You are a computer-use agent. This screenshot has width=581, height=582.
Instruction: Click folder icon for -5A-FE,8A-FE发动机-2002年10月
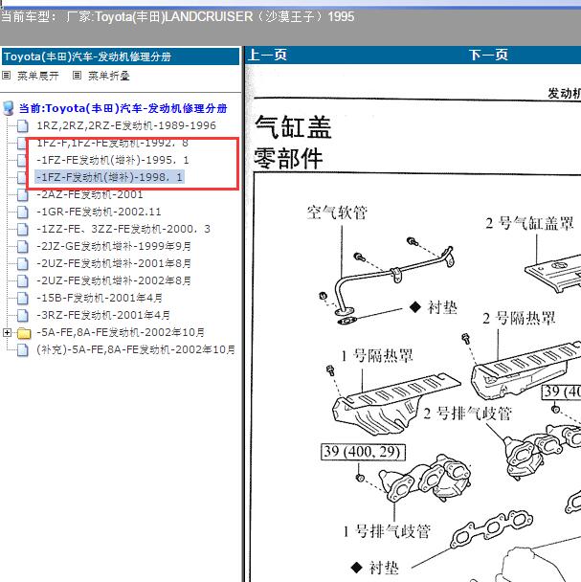tap(24, 333)
